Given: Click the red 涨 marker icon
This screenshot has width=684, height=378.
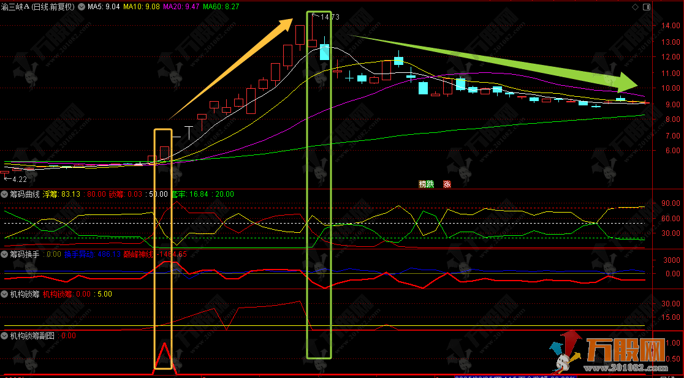Looking at the screenshot, I should pos(447,184).
